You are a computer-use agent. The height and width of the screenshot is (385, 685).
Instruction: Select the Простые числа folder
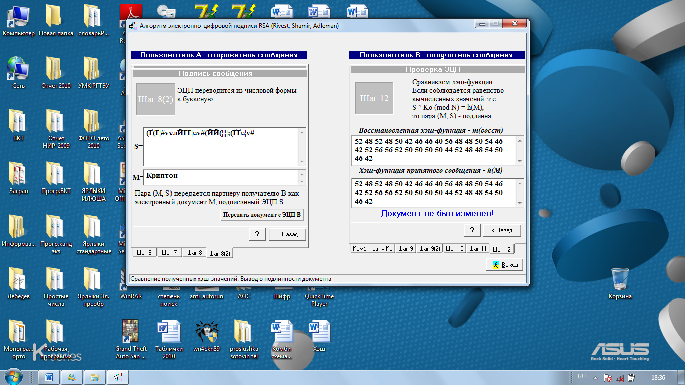pos(56,287)
